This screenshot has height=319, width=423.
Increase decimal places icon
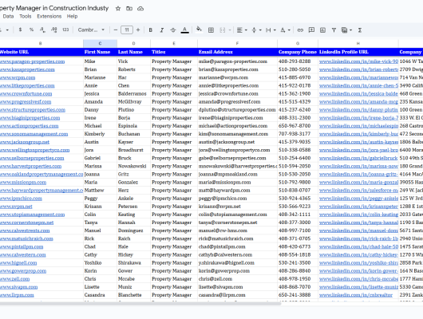coord(54,30)
